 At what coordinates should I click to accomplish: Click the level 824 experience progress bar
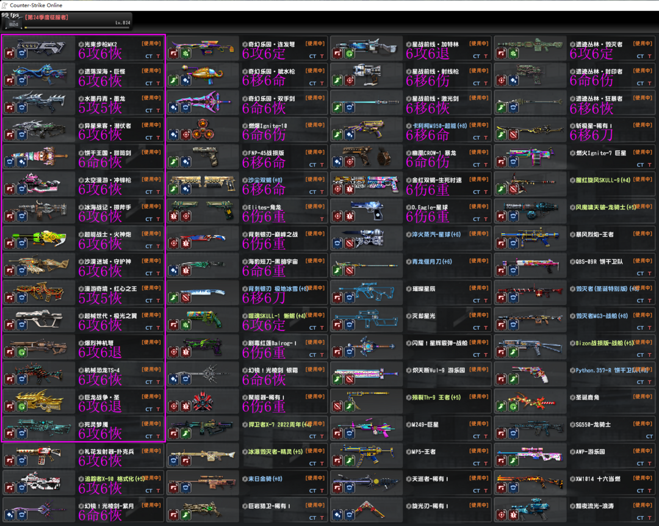(x=76, y=27)
